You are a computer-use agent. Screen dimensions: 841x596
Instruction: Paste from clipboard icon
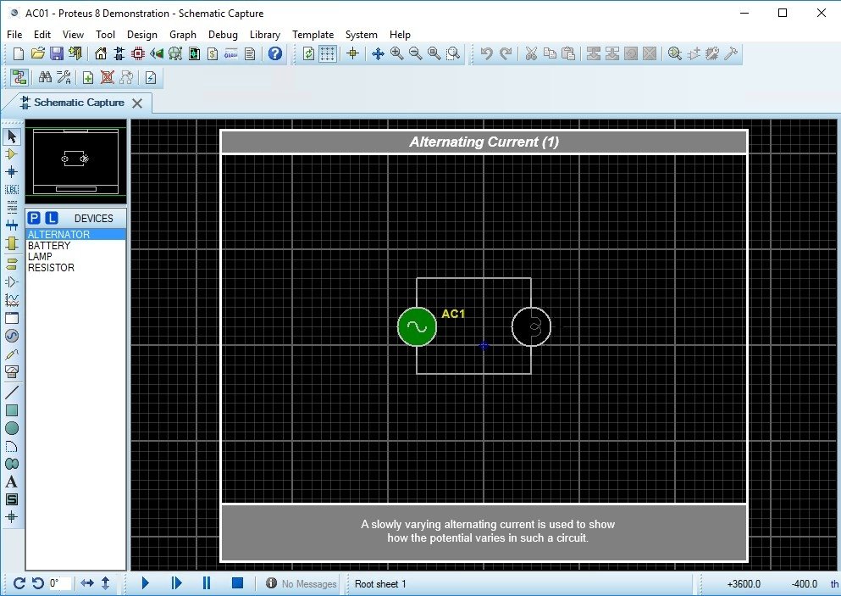pyautogui.click(x=568, y=53)
